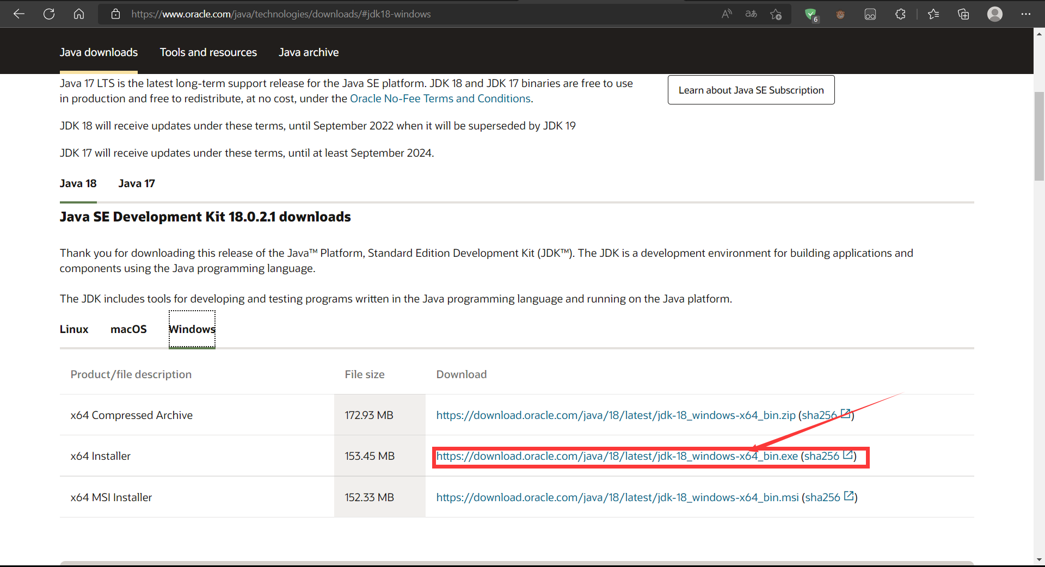Click the 'x64 Compressed Archive' description
Image resolution: width=1045 pixels, height=567 pixels.
(132, 415)
